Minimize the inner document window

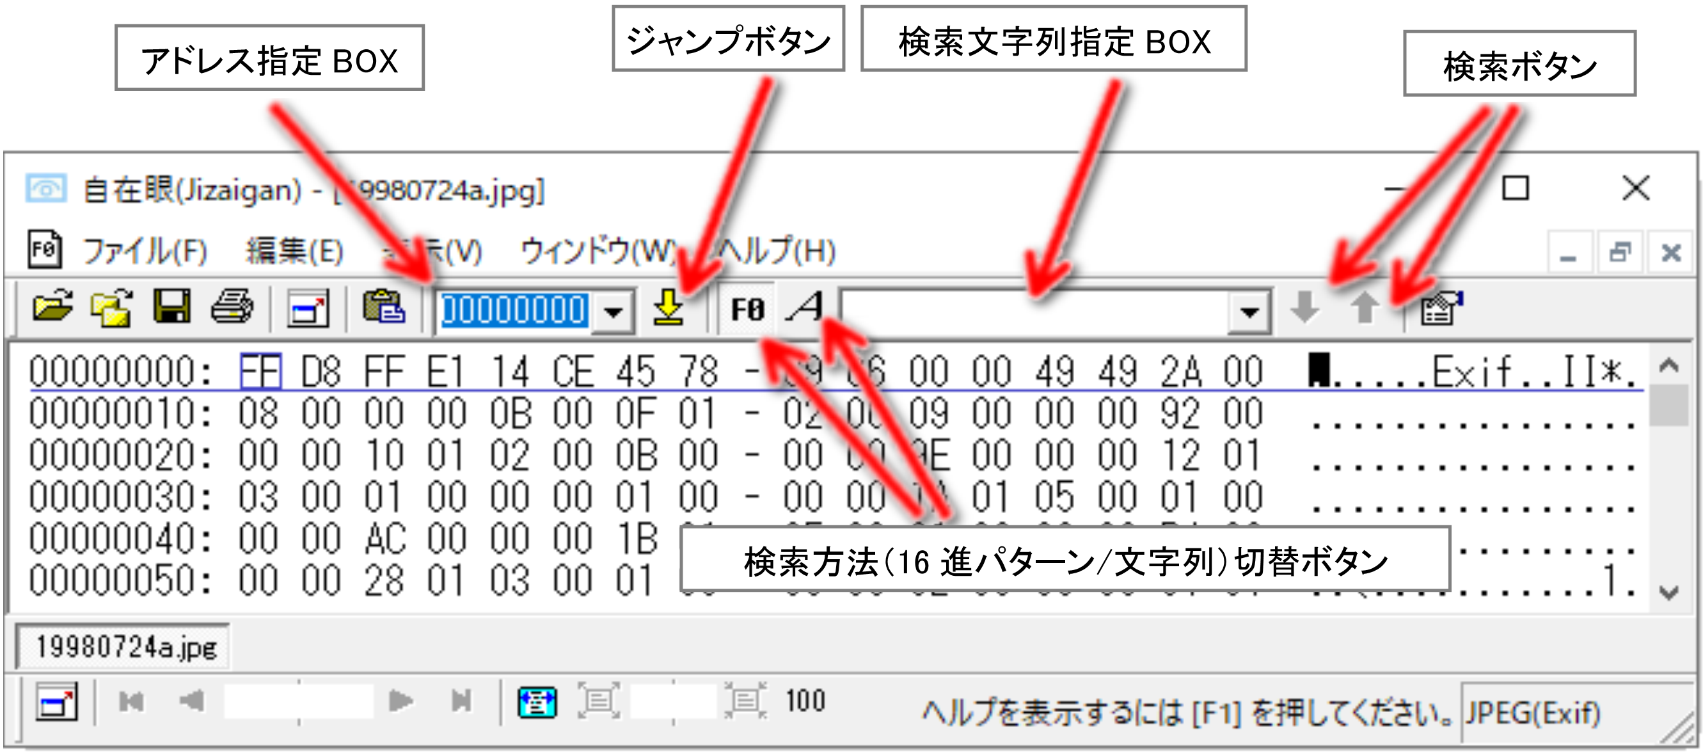1569,253
